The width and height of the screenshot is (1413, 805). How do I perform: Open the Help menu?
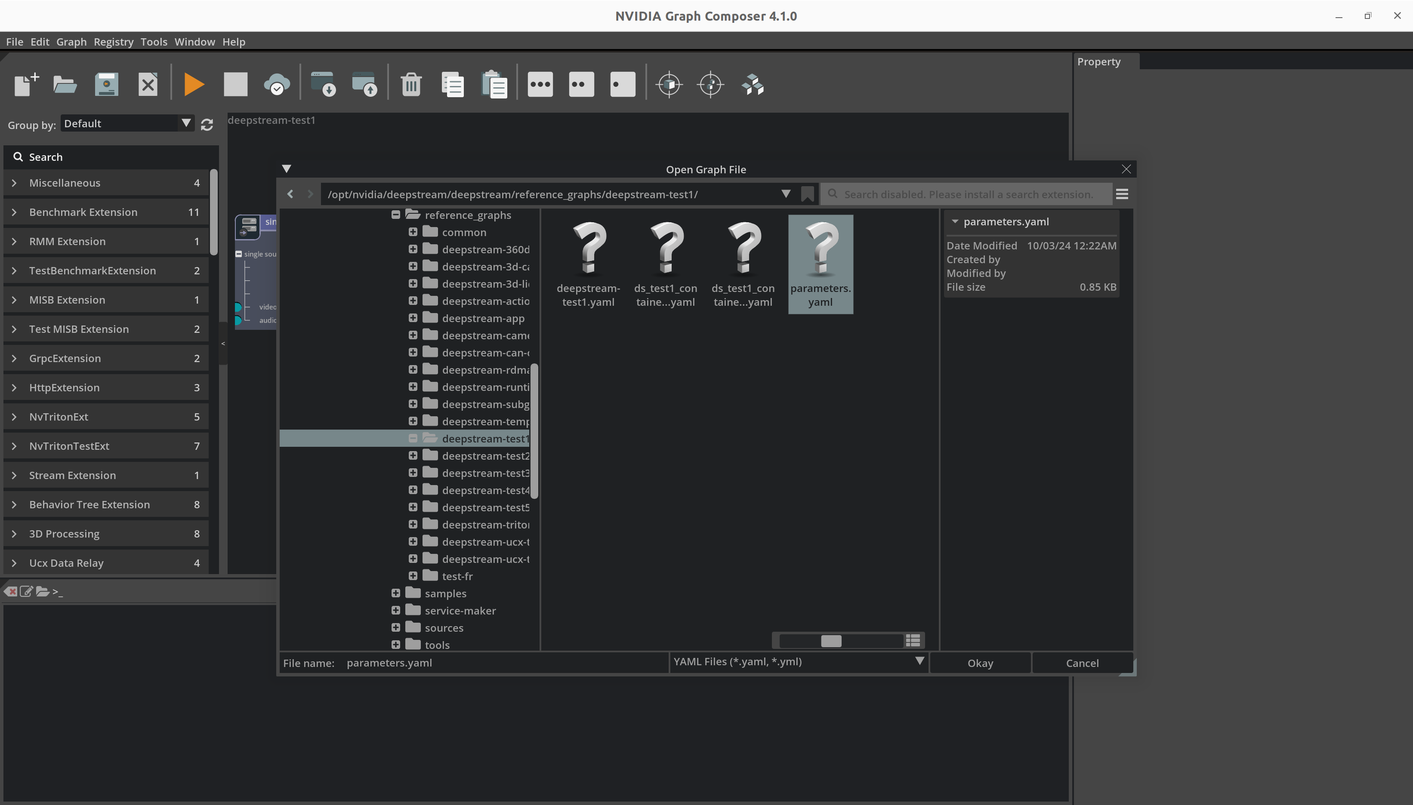pyautogui.click(x=234, y=42)
